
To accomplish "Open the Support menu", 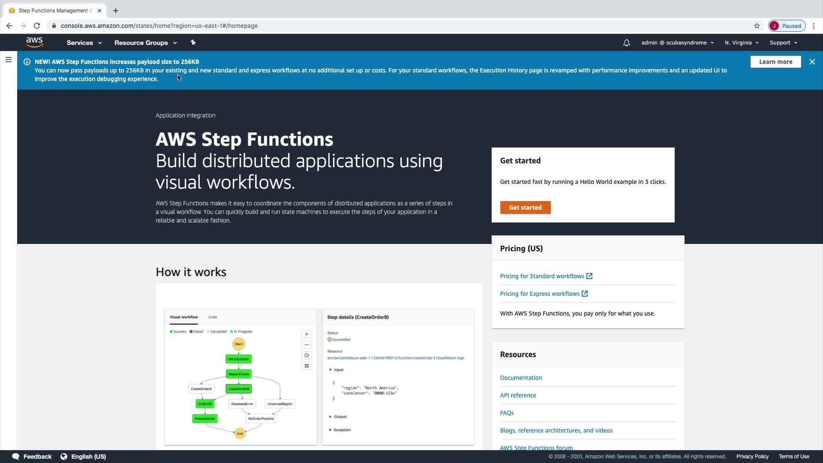I will 783,43.
